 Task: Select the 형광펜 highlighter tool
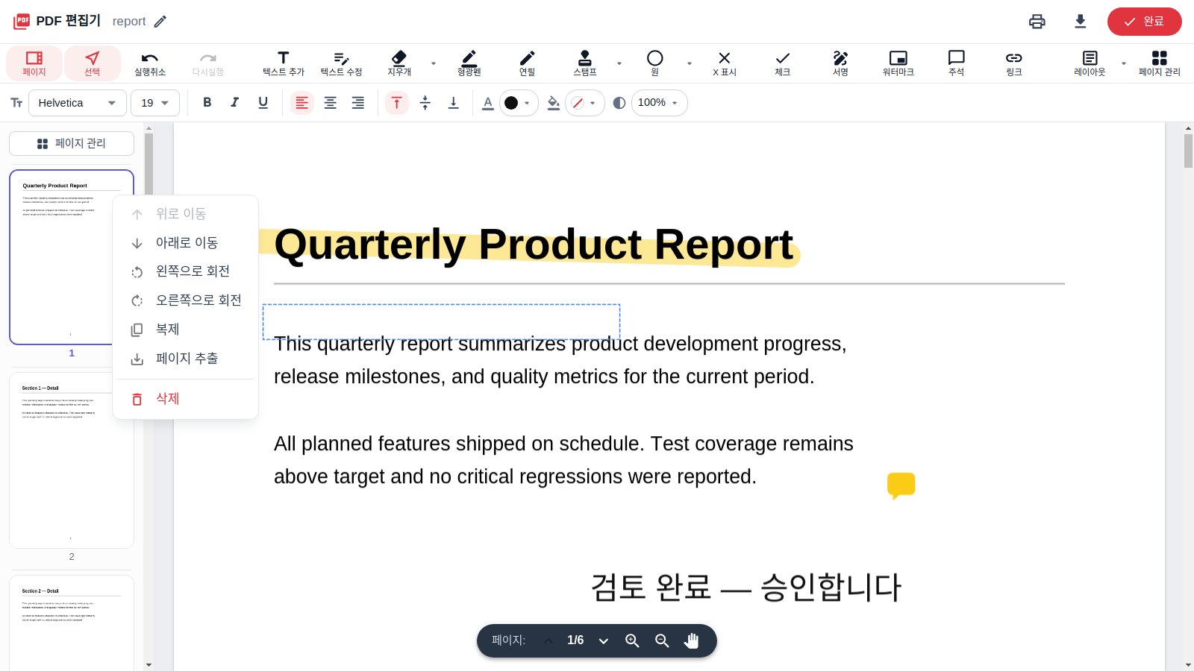[x=469, y=63]
